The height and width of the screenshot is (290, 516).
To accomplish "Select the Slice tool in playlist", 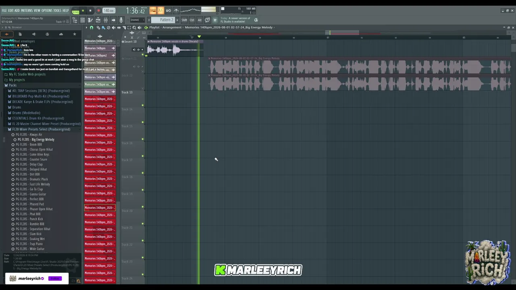I will pyautogui.click(x=124, y=27).
